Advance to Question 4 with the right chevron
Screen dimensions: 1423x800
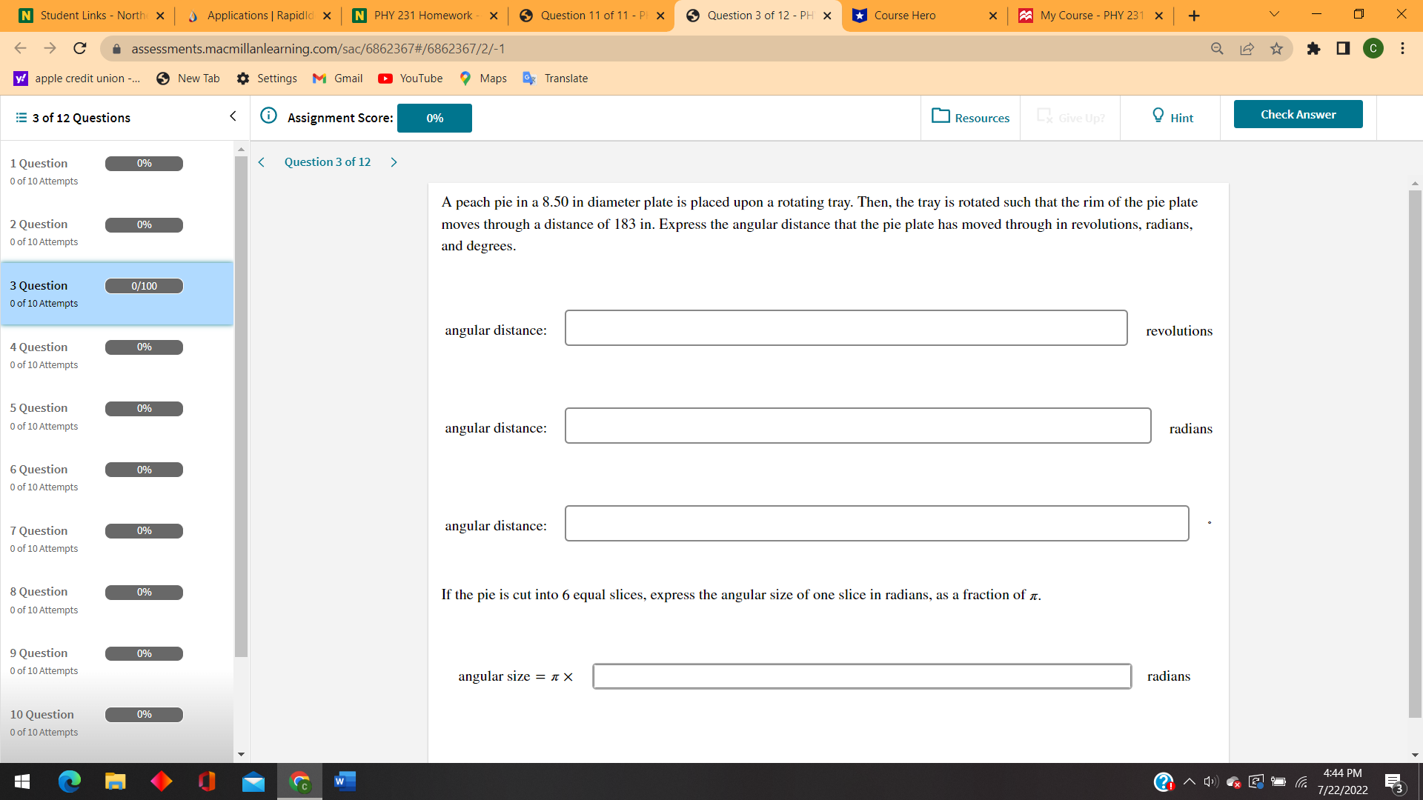tap(394, 161)
